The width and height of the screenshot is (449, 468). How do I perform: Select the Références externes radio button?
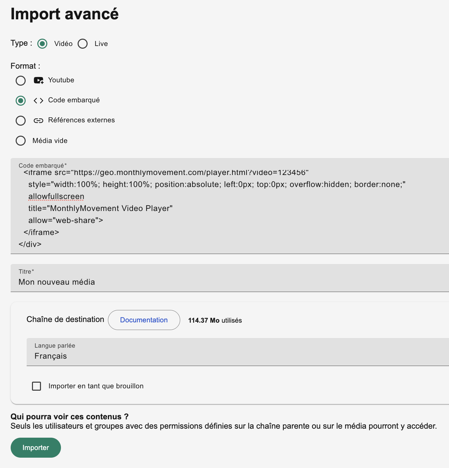click(21, 121)
